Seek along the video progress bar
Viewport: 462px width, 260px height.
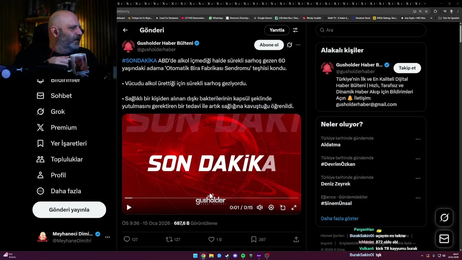[x=211, y=198]
